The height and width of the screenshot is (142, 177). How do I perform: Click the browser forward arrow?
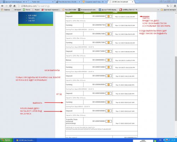pos(6,6)
